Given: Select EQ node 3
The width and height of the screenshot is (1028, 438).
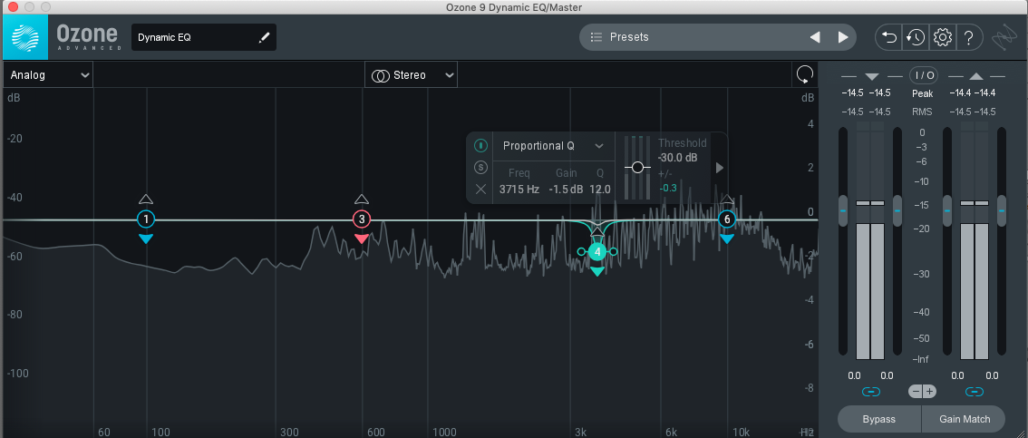Looking at the screenshot, I should pyautogui.click(x=361, y=219).
